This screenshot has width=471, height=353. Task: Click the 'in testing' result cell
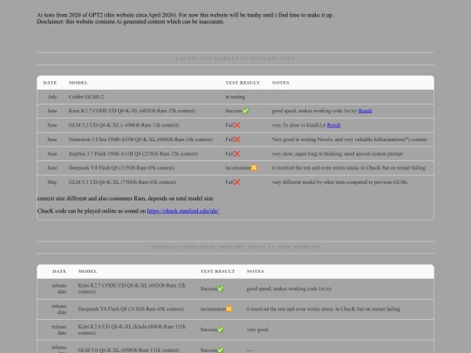coord(235,97)
